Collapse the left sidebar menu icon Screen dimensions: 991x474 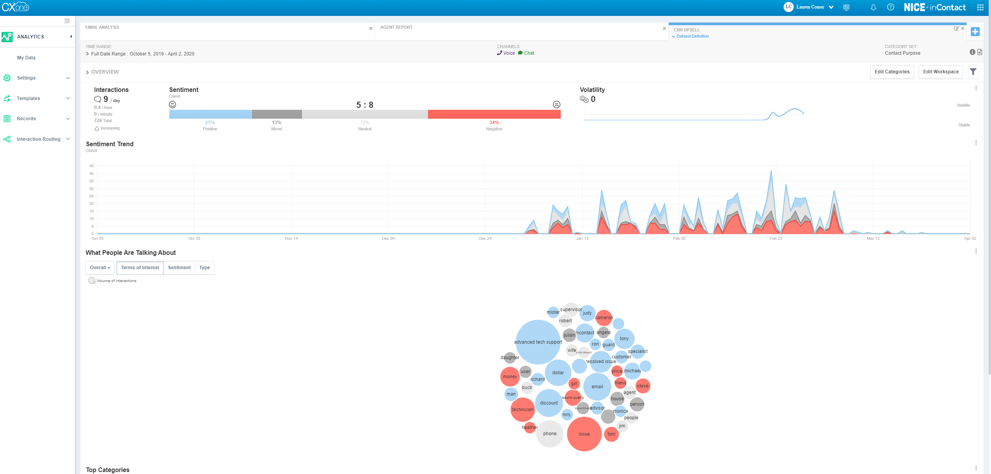pyautogui.click(x=67, y=21)
